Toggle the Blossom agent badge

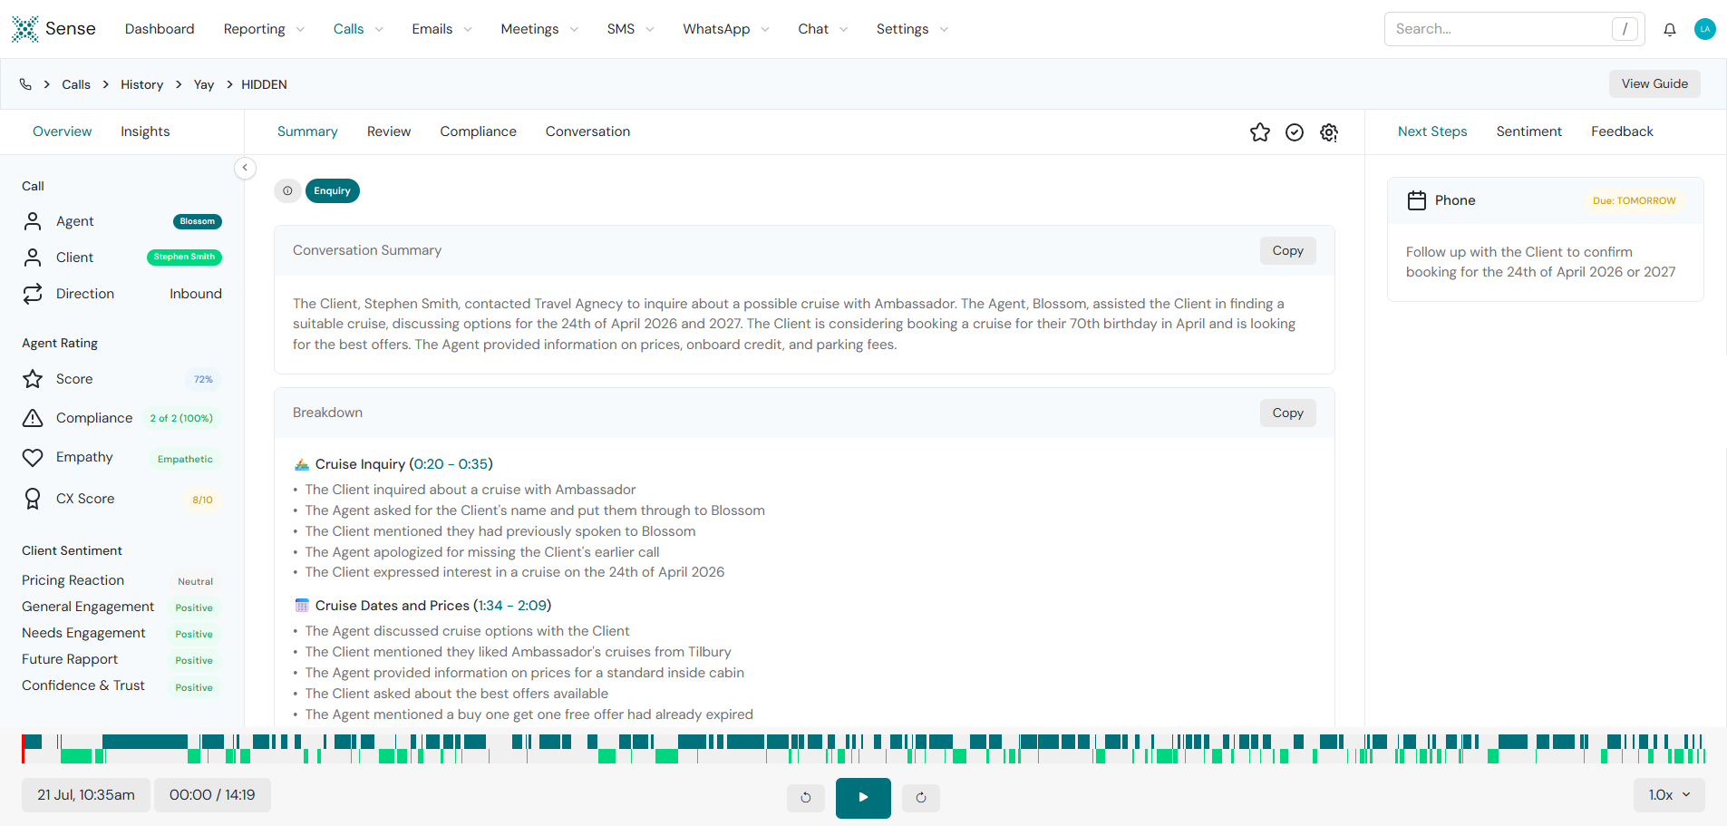(197, 220)
